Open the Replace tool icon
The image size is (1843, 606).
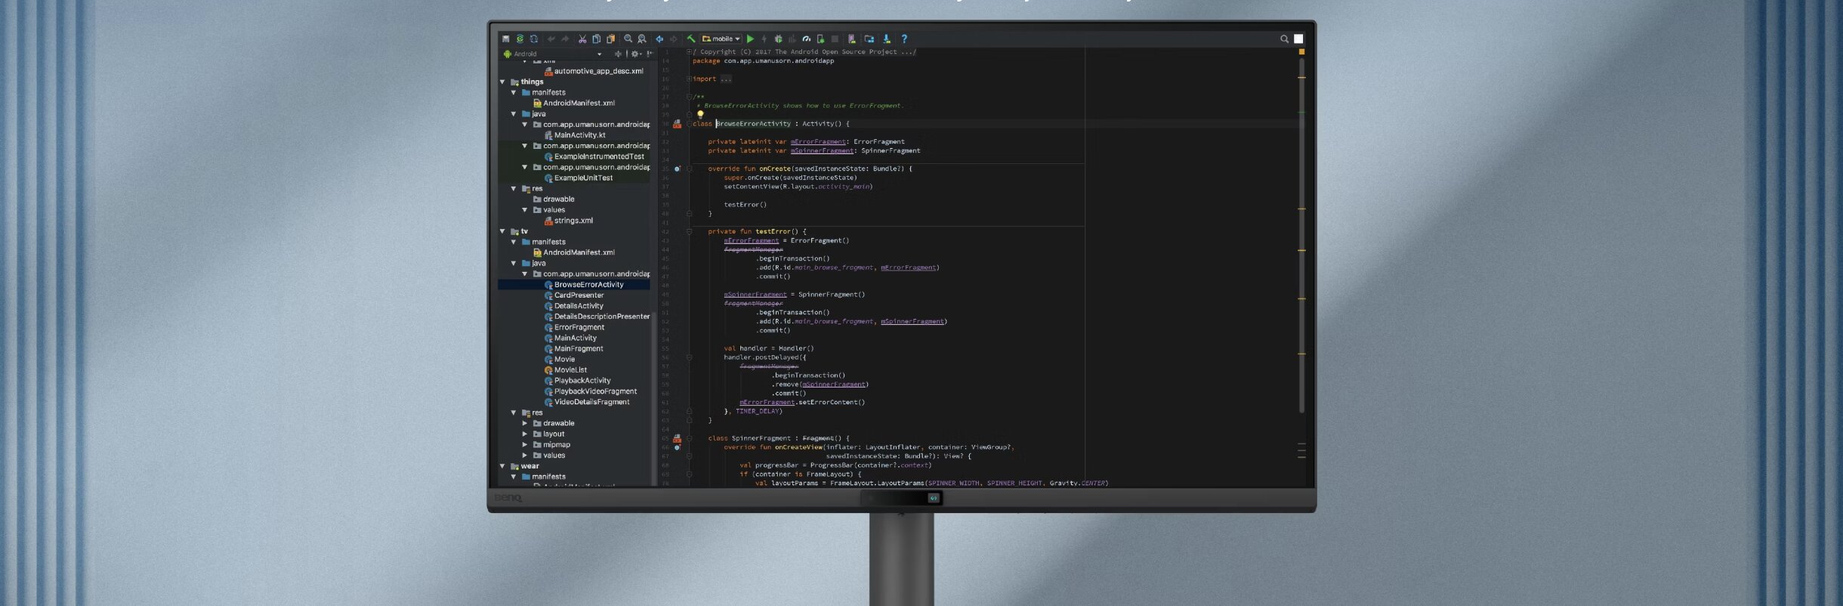click(x=642, y=39)
